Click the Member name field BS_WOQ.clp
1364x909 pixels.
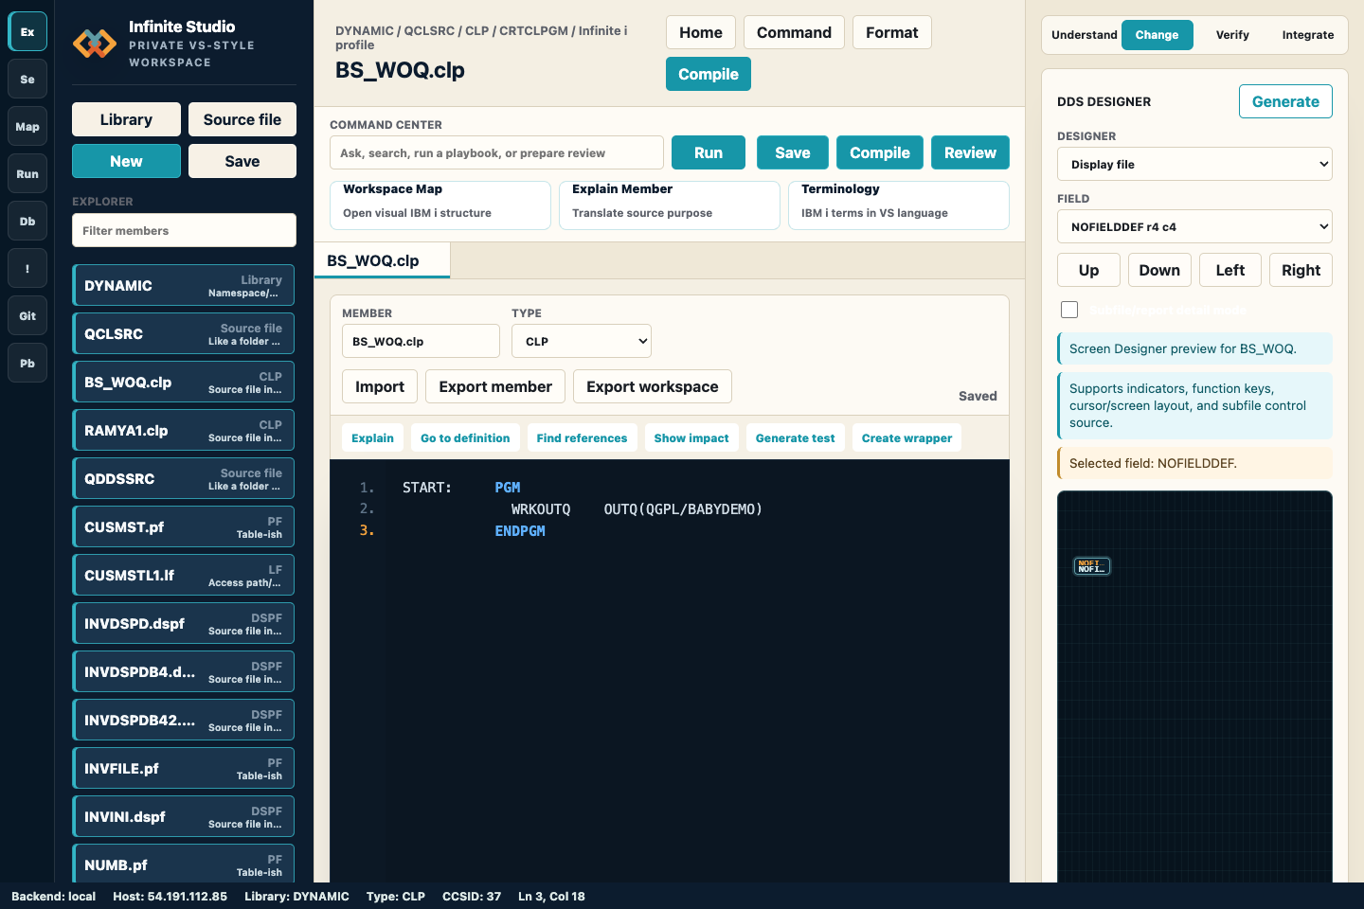pos(421,341)
